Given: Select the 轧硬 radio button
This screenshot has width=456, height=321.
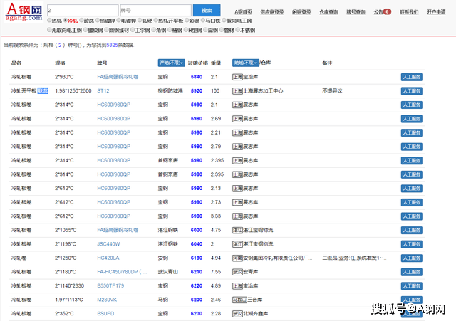Looking at the screenshot, I should [140, 21].
